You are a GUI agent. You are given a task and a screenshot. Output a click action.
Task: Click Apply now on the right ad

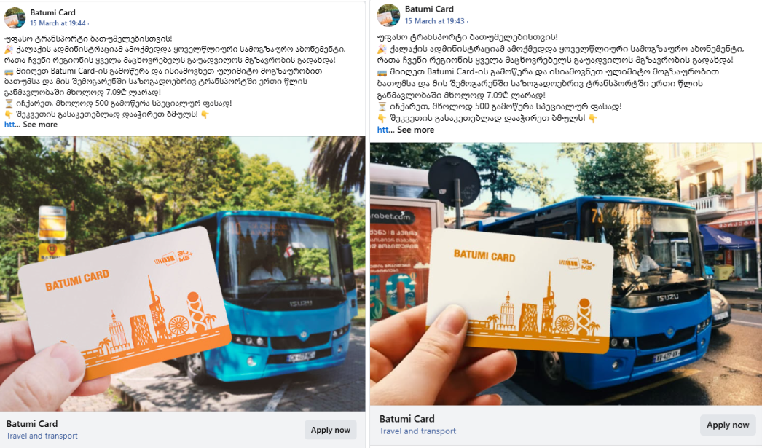tap(728, 425)
